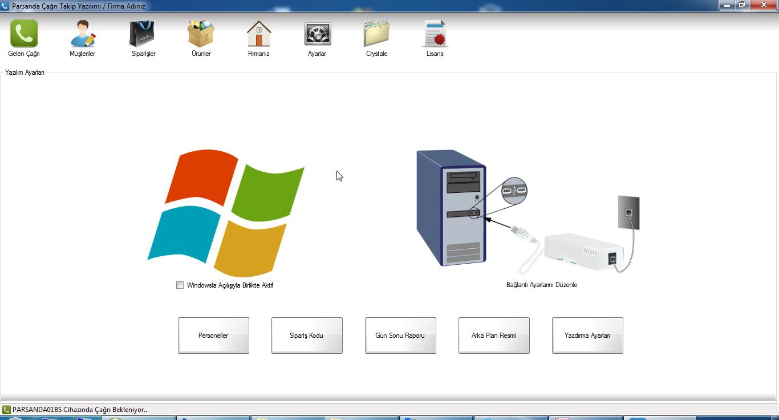Click the PARSANDA01BS status bar message

coord(80,410)
